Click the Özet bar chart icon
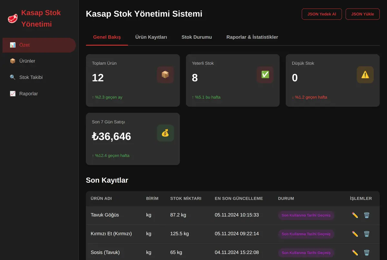 [13, 45]
